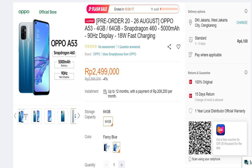Viewport: 252px width, 168px height.
Task: Open the chat messenger icon at bottom right
Action: [x=246, y=162]
